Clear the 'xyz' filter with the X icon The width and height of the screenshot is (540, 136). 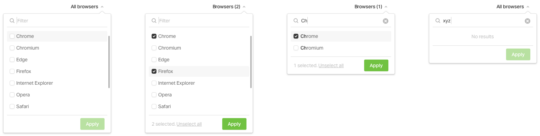pyautogui.click(x=528, y=21)
